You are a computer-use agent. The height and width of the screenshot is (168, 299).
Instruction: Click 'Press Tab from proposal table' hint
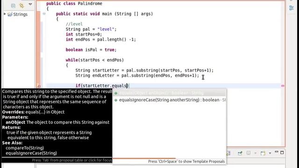point(72,160)
